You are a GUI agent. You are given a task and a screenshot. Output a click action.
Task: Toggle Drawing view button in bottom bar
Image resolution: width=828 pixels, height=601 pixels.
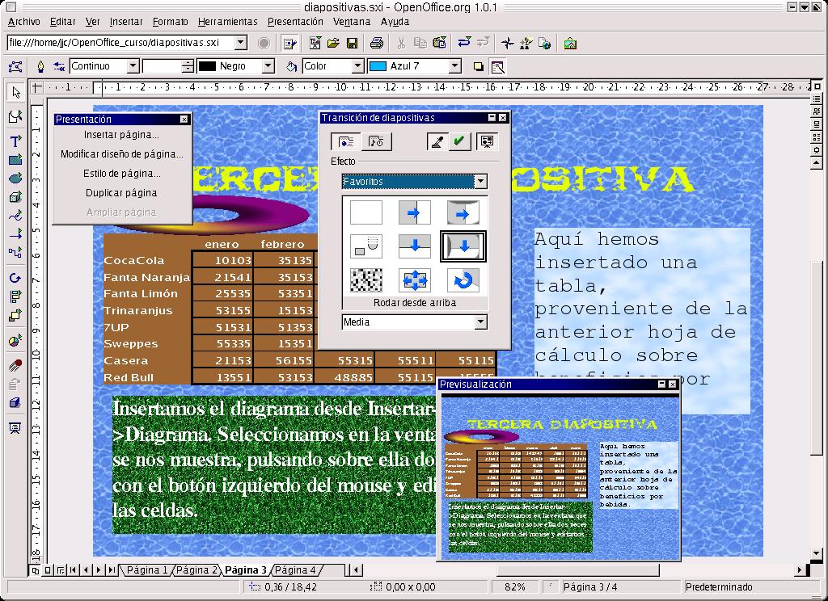(x=35, y=570)
